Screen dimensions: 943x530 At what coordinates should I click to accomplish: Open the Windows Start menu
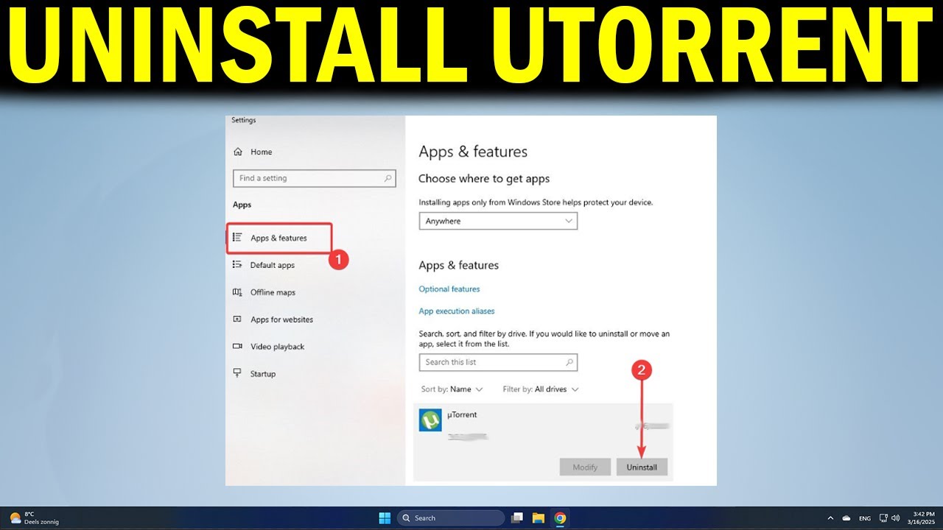385,518
